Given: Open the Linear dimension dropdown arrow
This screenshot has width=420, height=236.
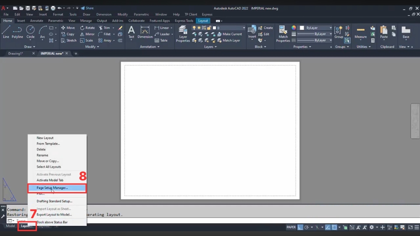Looking at the screenshot, I should (171, 28).
